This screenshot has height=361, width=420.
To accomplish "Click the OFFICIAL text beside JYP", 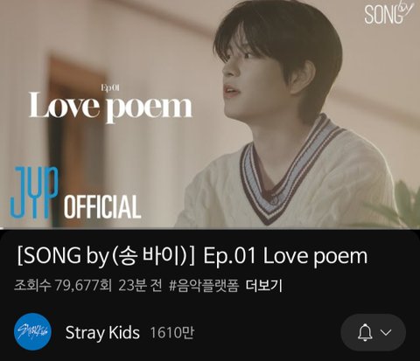I will [x=102, y=207].
